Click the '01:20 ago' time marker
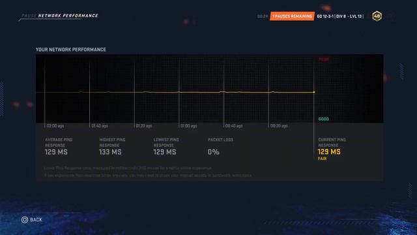The height and width of the screenshot is (235, 417). pyautogui.click(x=144, y=126)
